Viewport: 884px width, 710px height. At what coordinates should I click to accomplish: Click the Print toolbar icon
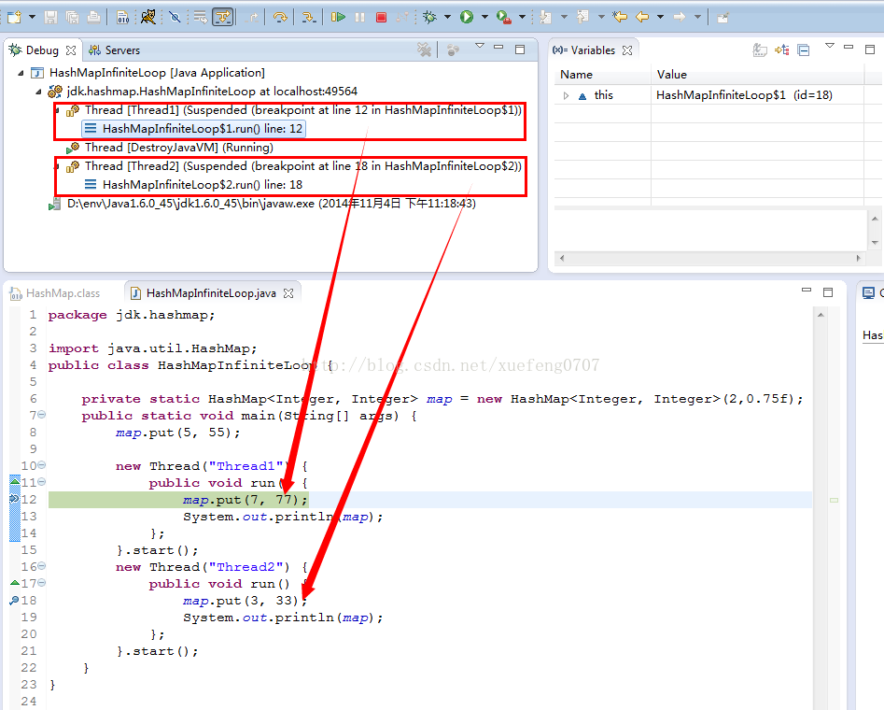pos(93,17)
